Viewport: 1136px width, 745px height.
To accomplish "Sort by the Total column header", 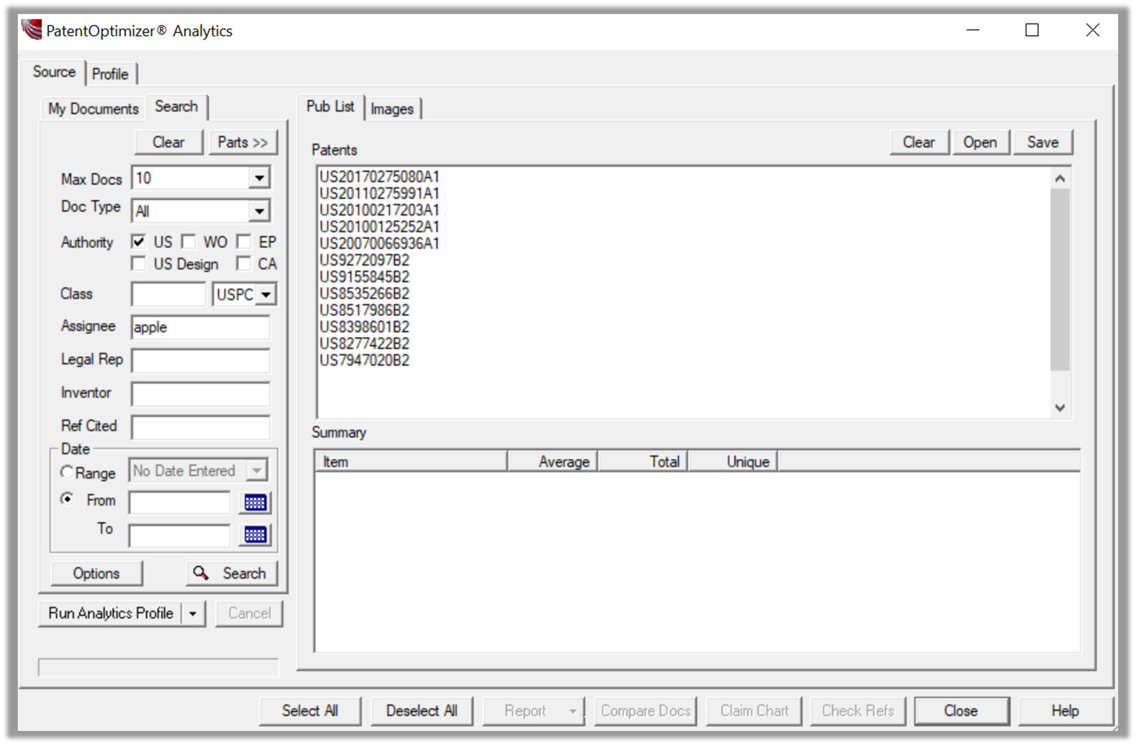I will point(643,461).
